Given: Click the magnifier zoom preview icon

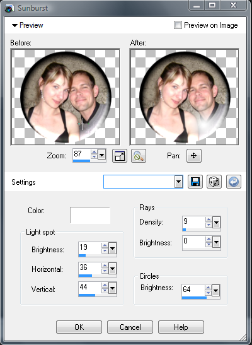Looking at the screenshot, I should tap(139, 156).
